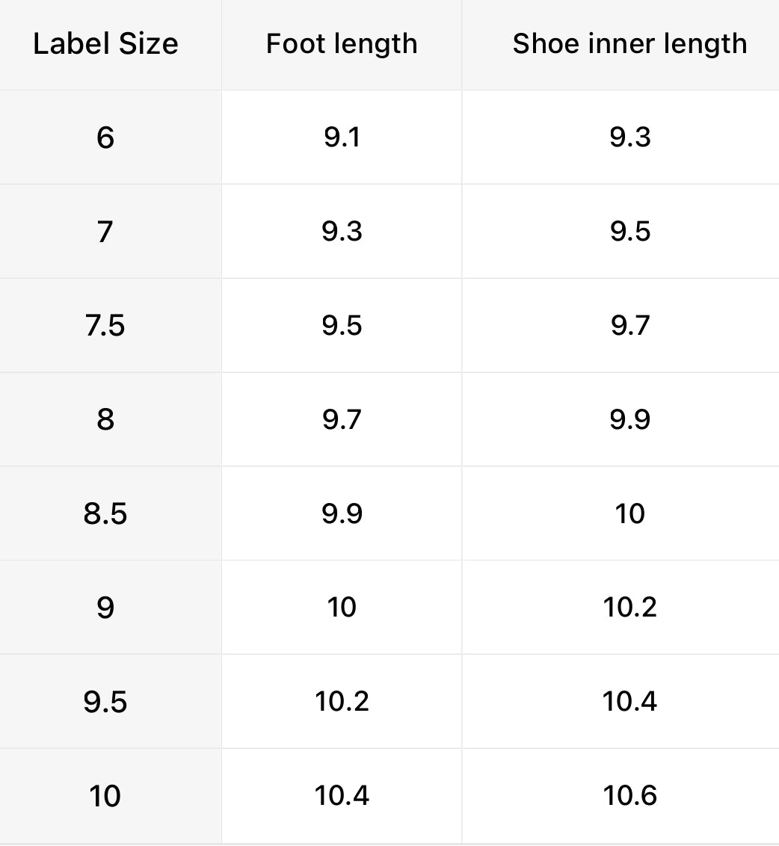Select shoe inner length for size 9.5
779x846 pixels.
[629, 702]
